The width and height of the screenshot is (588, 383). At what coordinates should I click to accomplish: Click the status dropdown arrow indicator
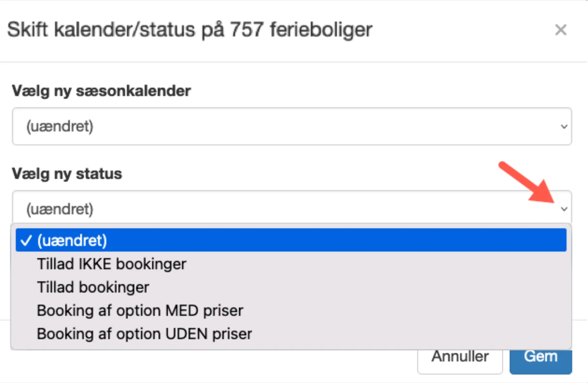(563, 209)
